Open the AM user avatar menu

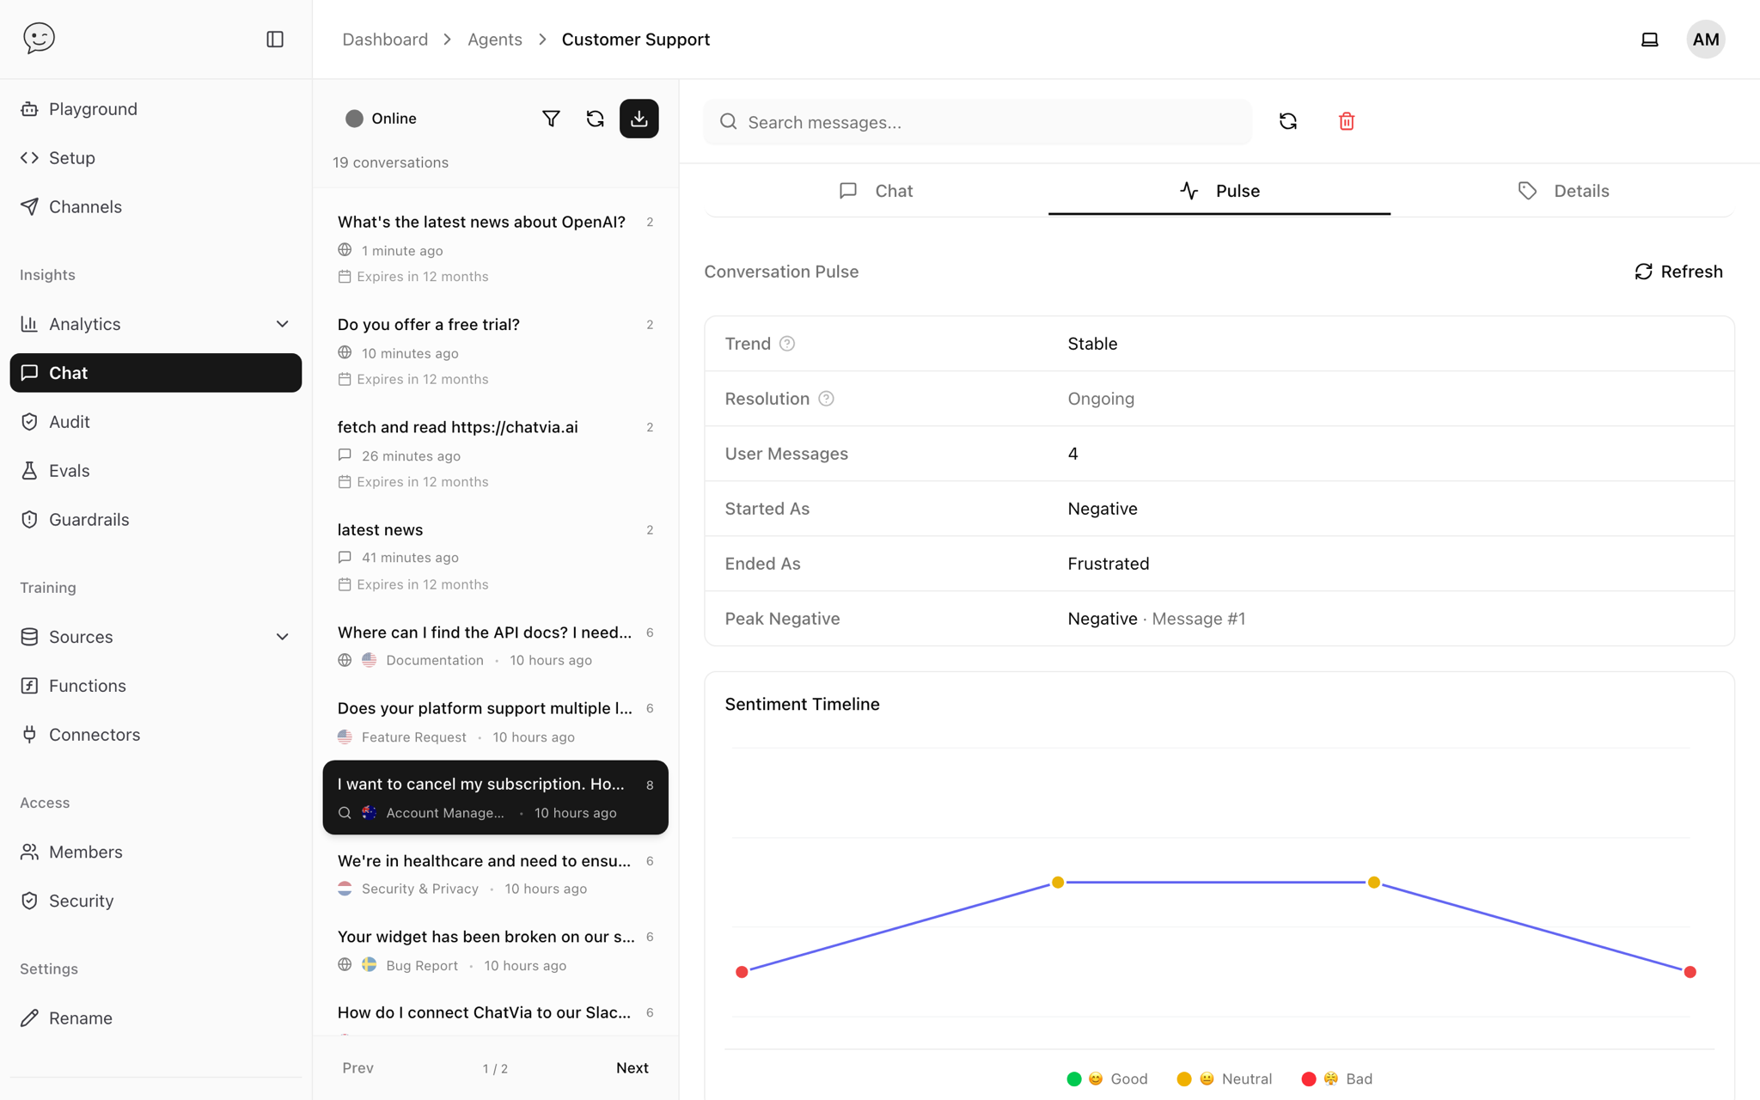(1705, 40)
